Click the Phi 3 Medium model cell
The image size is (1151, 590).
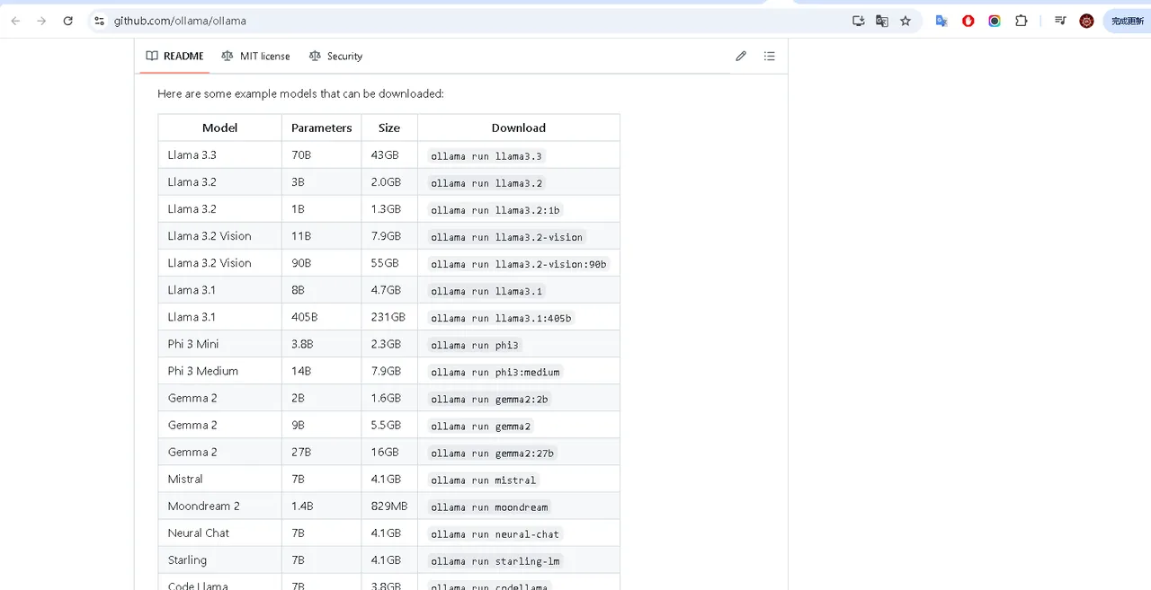pyautogui.click(x=219, y=371)
